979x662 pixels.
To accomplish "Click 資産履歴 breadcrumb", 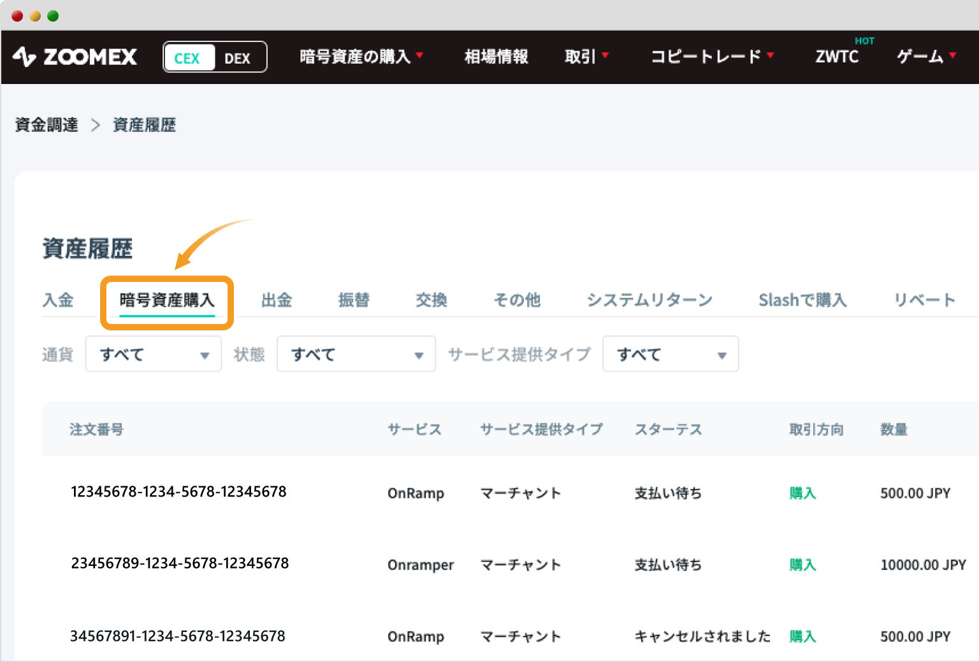I will tap(145, 125).
